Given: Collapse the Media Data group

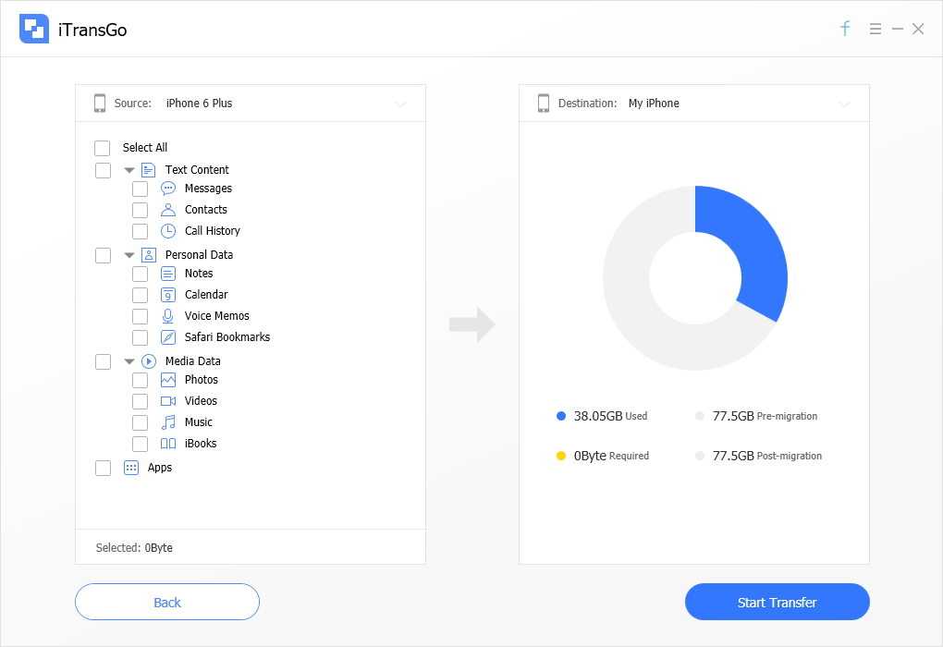Looking at the screenshot, I should tap(129, 361).
